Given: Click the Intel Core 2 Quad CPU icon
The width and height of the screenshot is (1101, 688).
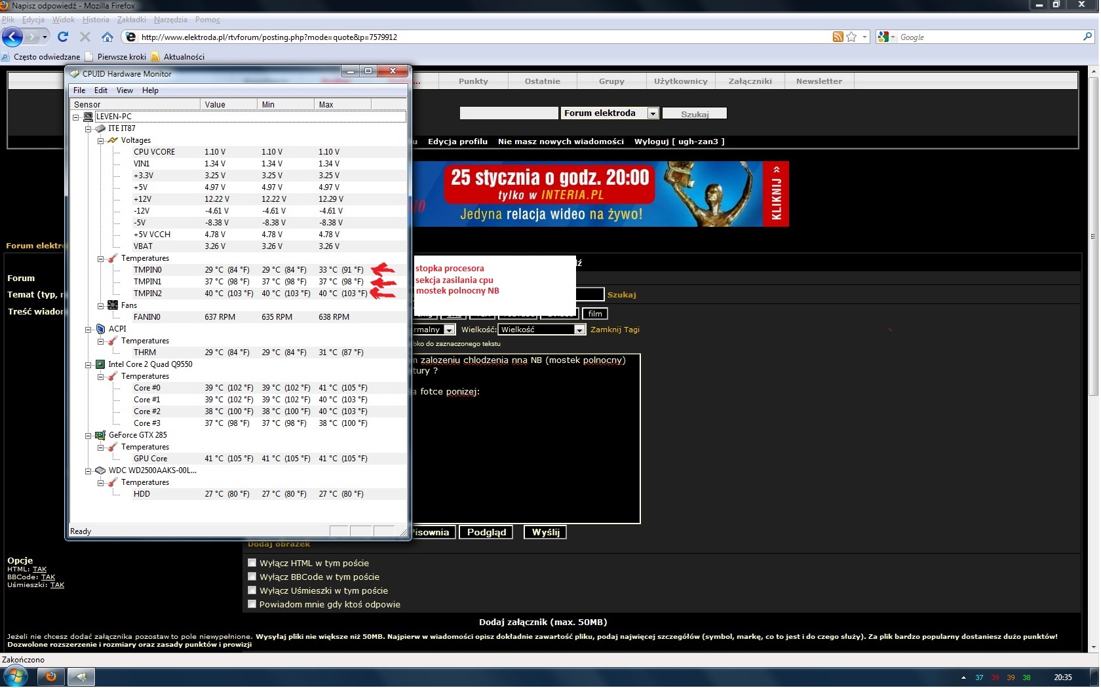Looking at the screenshot, I should [100, 364].
